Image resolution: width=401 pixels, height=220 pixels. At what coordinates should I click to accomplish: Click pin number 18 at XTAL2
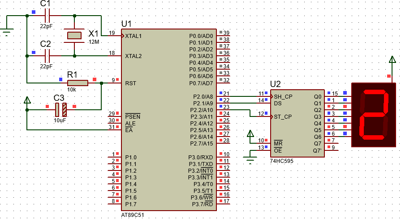(112, 53)
